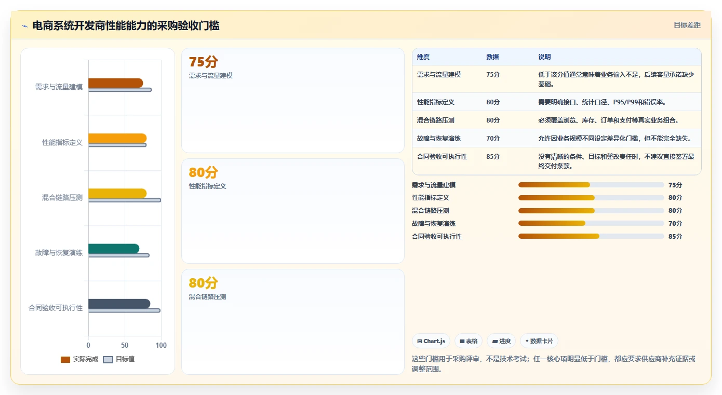Click the 85分 value in the table

click(493, 157)
